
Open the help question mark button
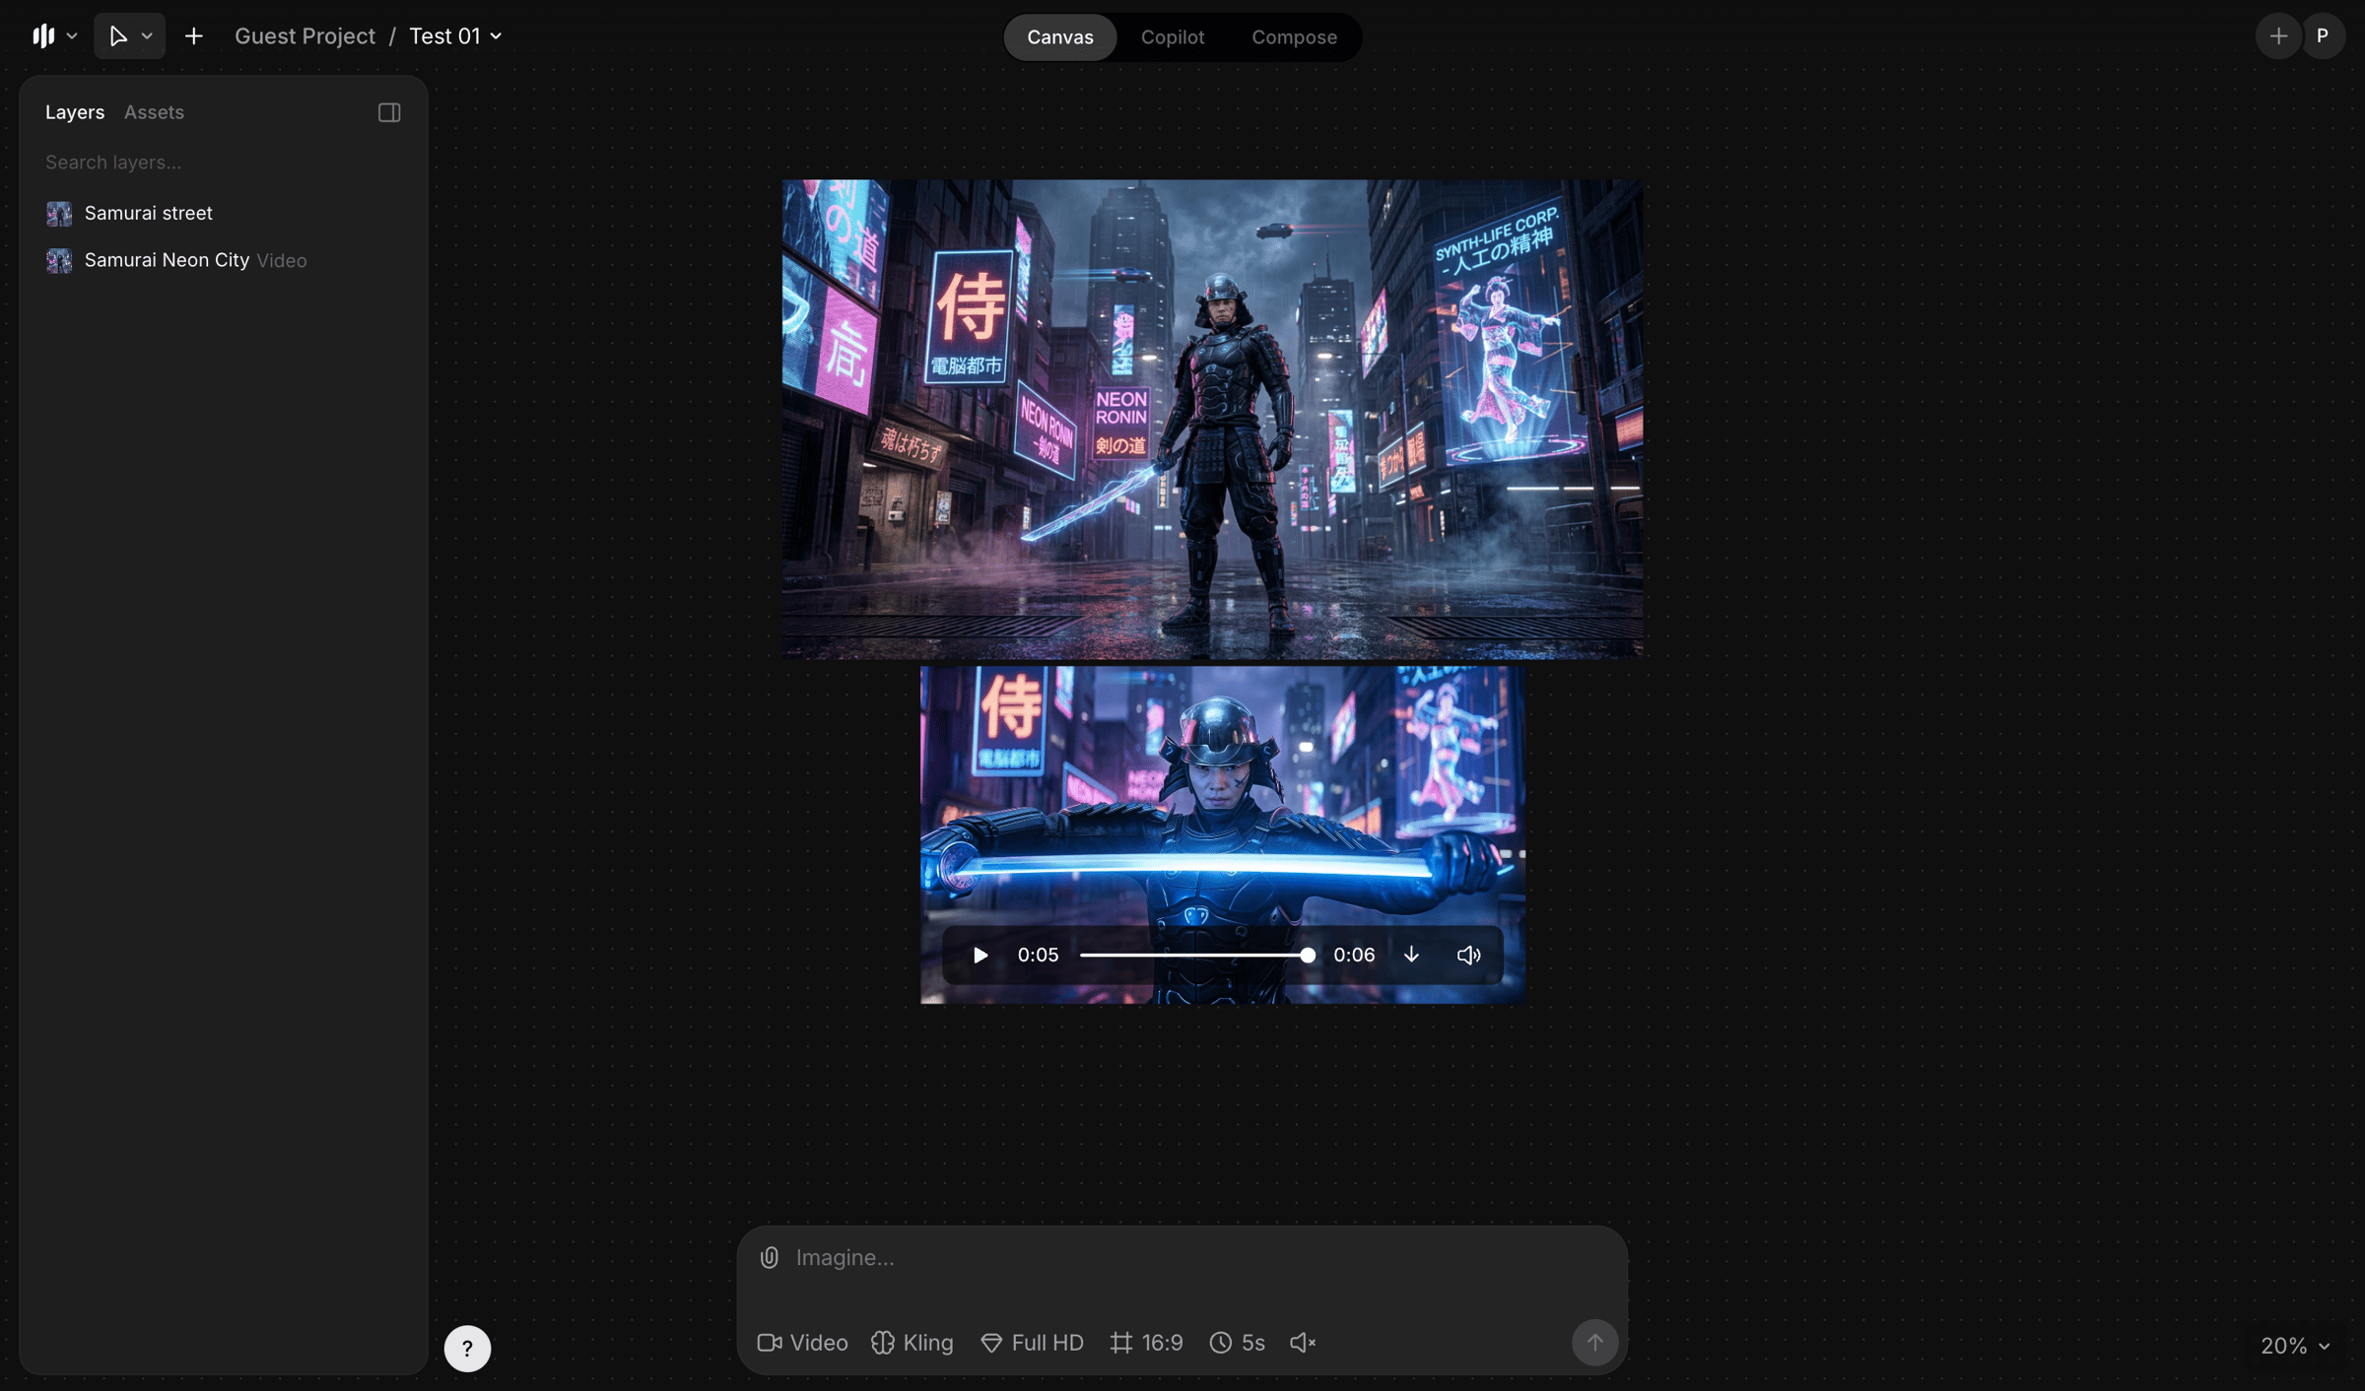[467, 1348]
